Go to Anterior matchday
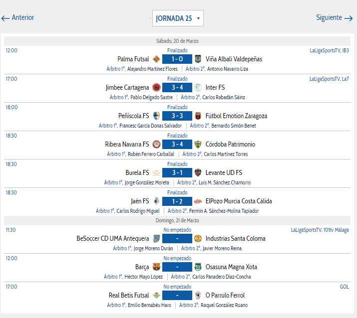The image size is (357, 318). [x=17, y=18]
